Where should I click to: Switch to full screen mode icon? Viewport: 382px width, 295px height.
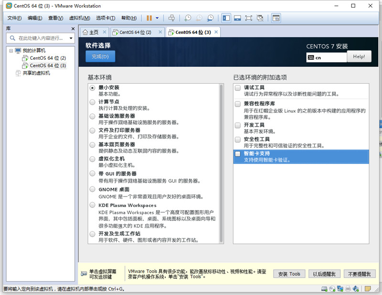click(x=248, y=18)
